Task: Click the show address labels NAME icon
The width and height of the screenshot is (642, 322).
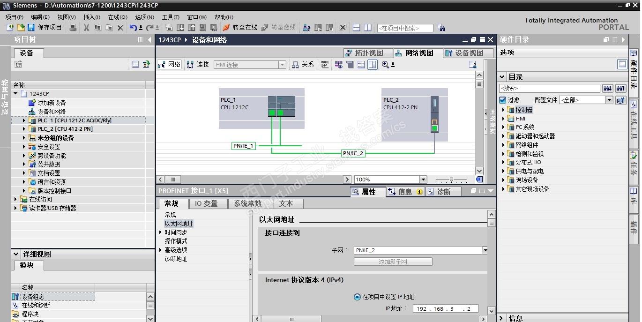Action: tap(325, 65)
